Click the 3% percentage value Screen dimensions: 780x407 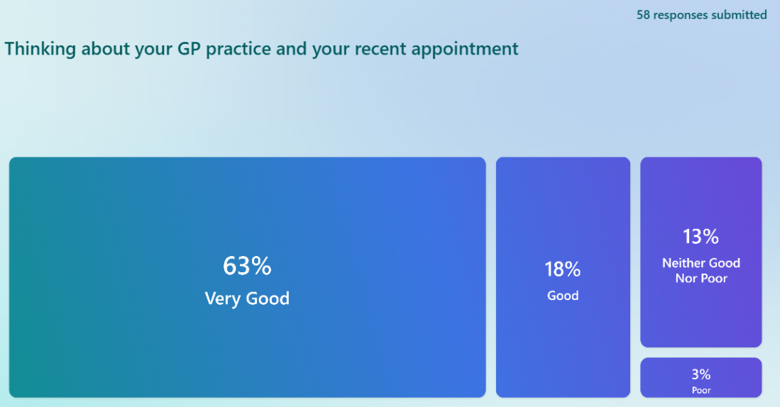tap(701, 374)
